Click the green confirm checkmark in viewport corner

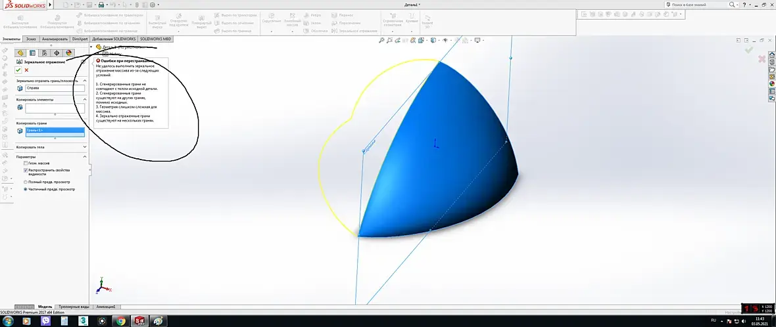pyautogui.click(x=749, y=49)
